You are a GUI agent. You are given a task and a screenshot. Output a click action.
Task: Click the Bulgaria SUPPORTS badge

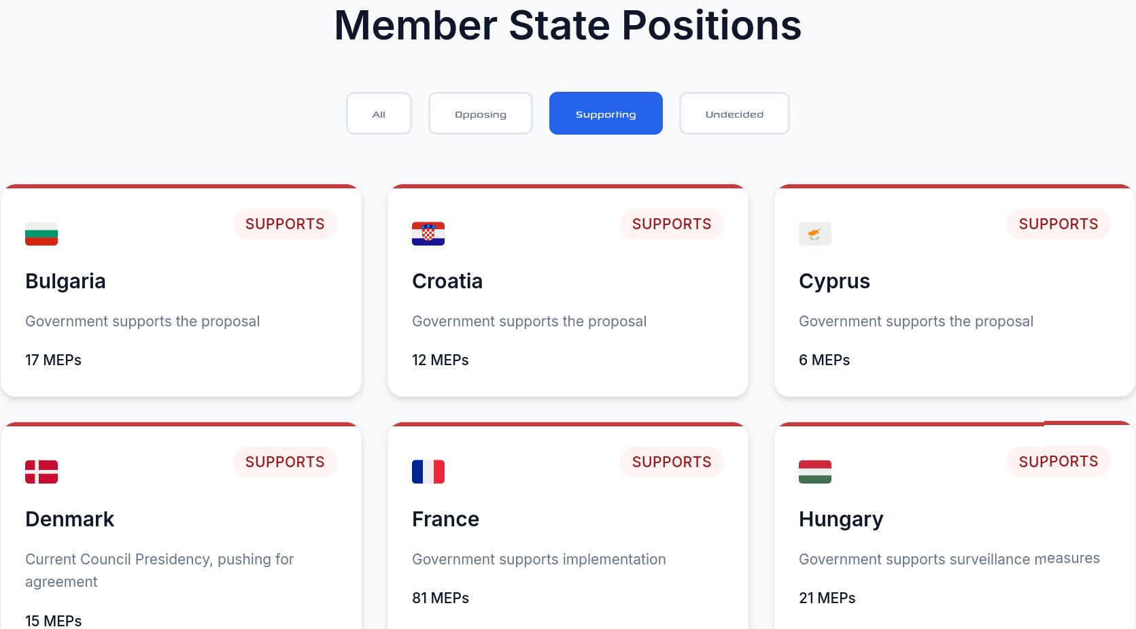(x=285, y=224)
